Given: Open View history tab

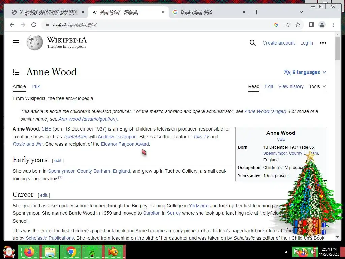Looking at the screenshot, I should [x=291, y=86].
